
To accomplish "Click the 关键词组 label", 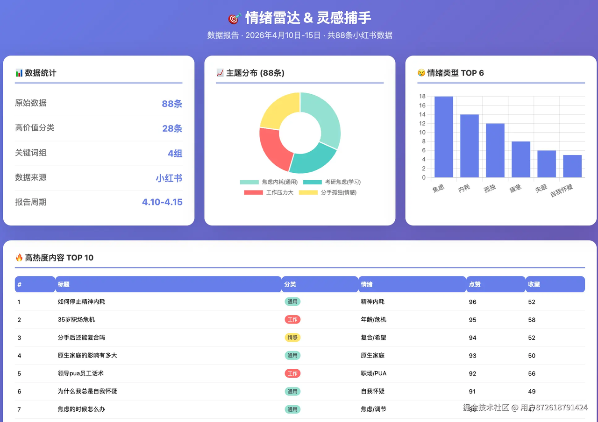I will [x=31, y=153].
